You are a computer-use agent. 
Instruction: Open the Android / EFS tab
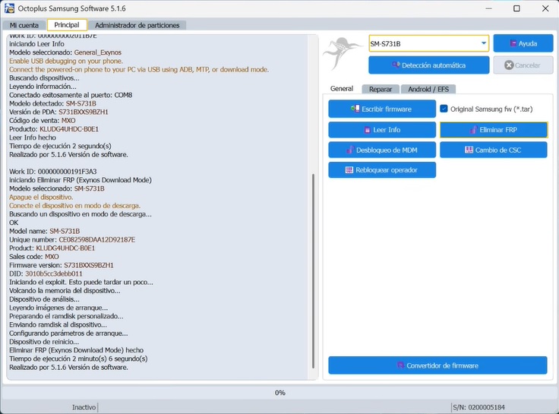428,89
